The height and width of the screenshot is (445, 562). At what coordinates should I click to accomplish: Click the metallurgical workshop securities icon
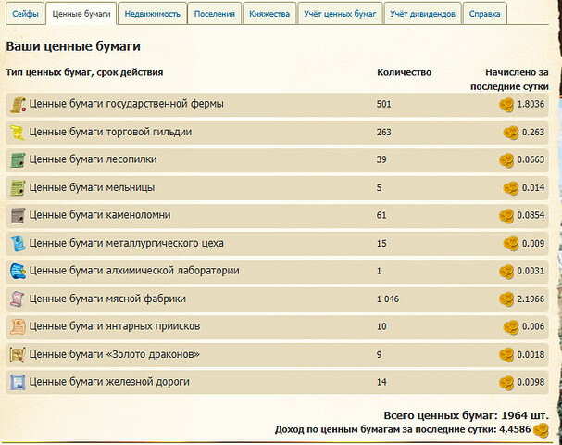(x=18, y=244)
